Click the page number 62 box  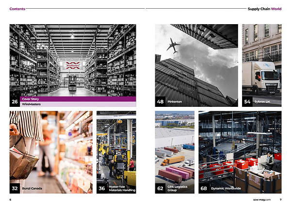tap(161, 189)
